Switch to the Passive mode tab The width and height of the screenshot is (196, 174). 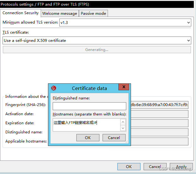tap(93, 13)
